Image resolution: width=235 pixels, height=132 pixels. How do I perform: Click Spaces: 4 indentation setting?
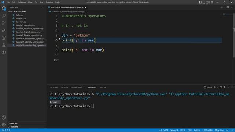[x=174, y=130]
